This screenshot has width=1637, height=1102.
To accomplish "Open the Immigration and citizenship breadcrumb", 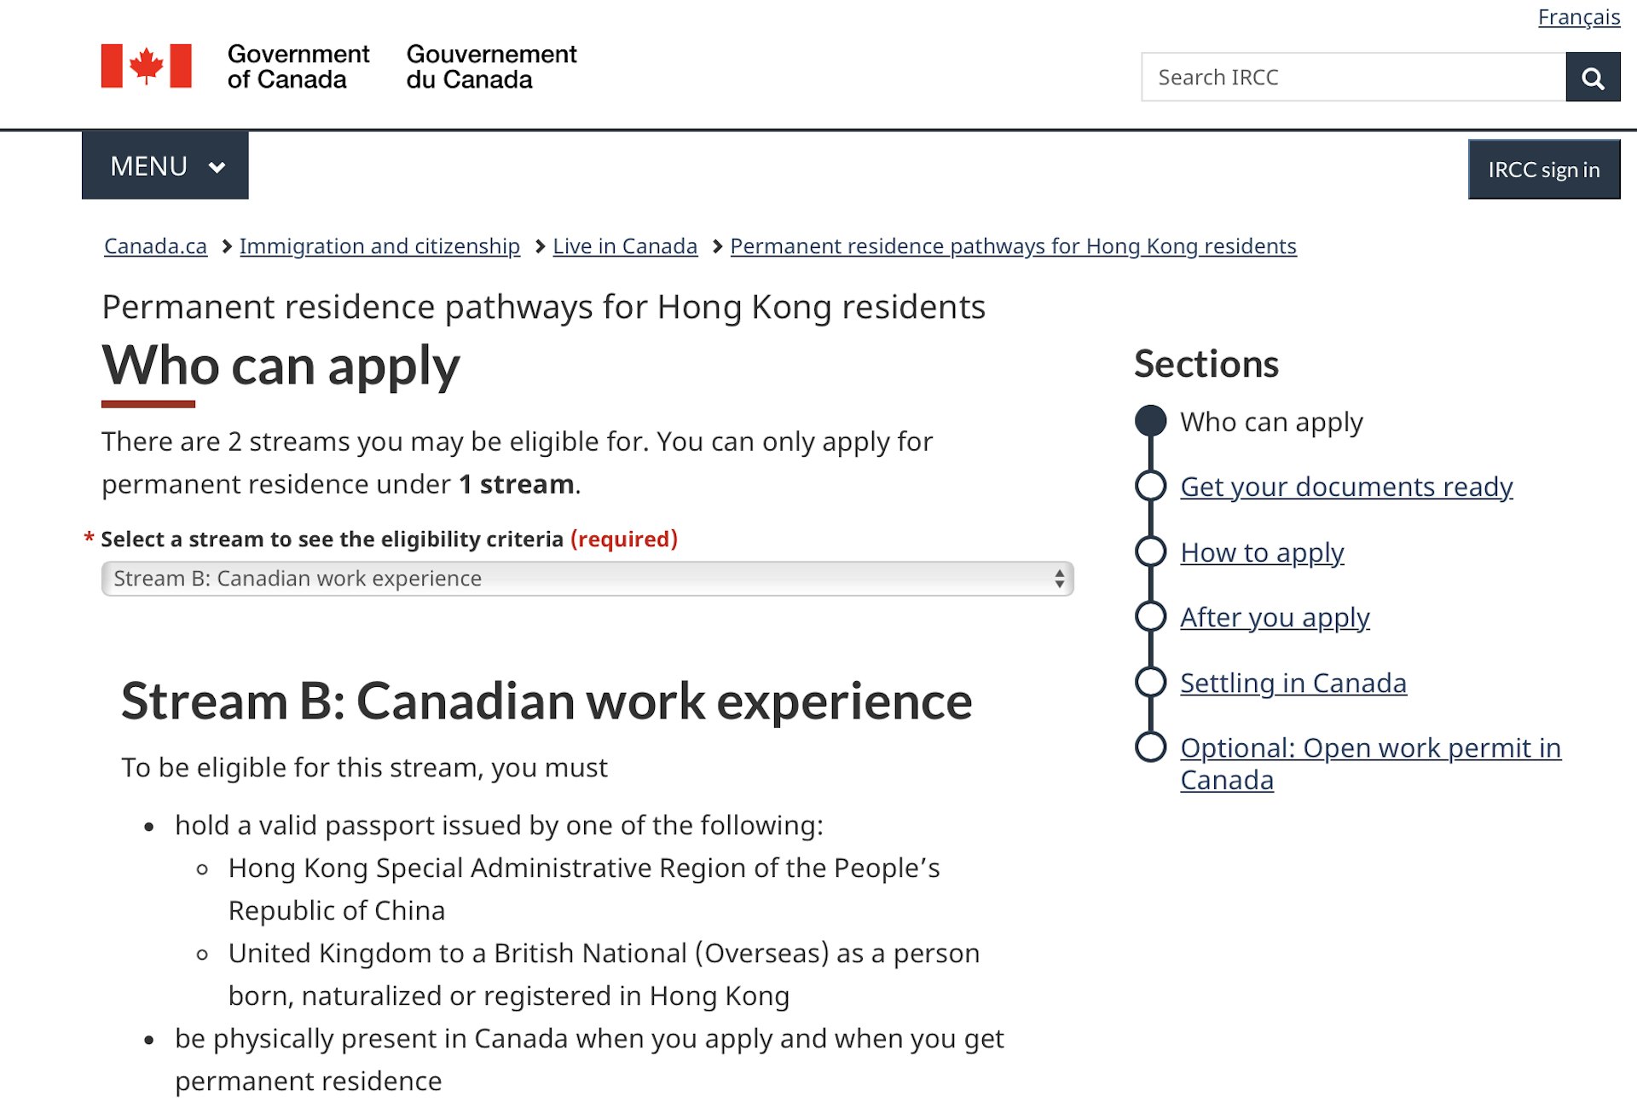I will [379, 246].
